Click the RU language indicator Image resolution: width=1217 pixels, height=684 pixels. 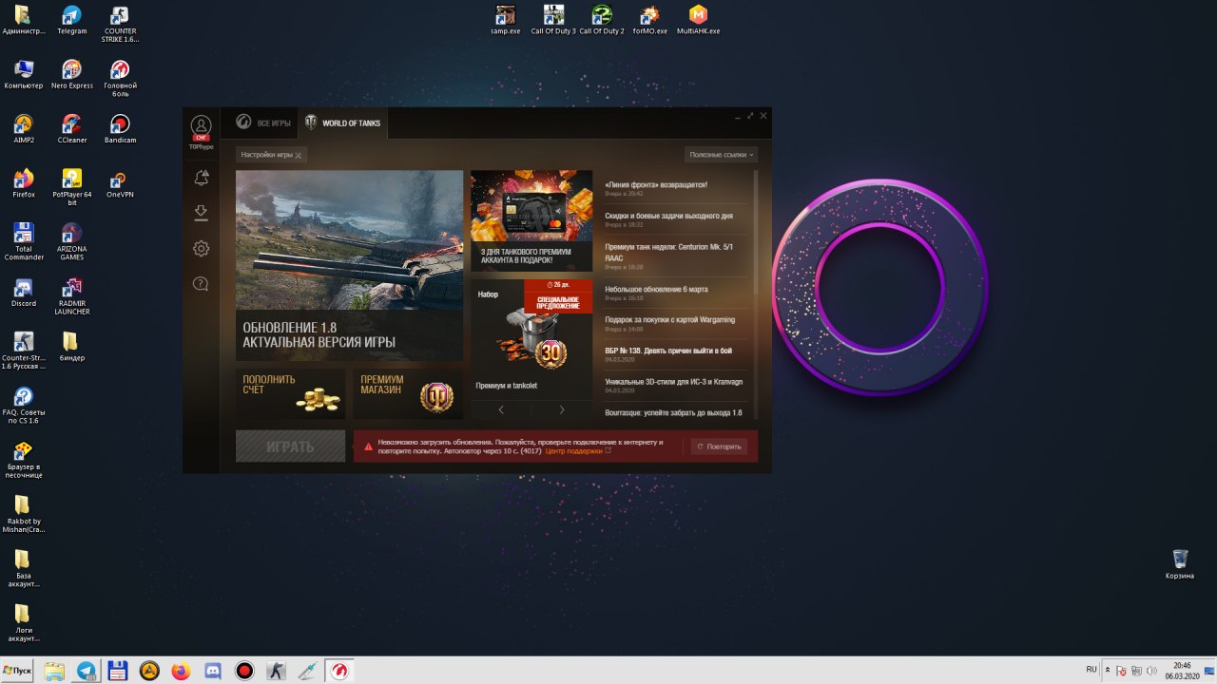point(1091,670)
